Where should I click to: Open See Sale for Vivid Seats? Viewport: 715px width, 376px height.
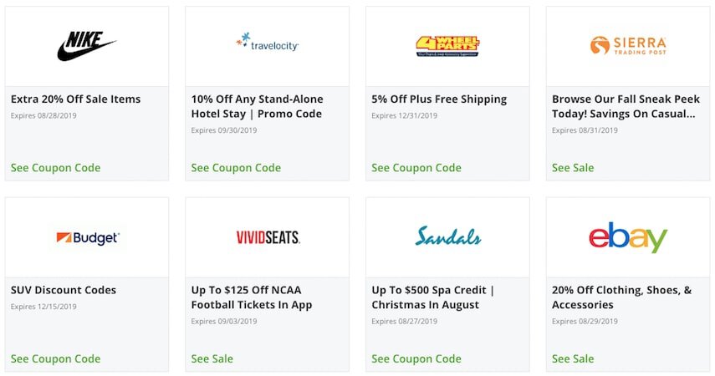point(212,358)
